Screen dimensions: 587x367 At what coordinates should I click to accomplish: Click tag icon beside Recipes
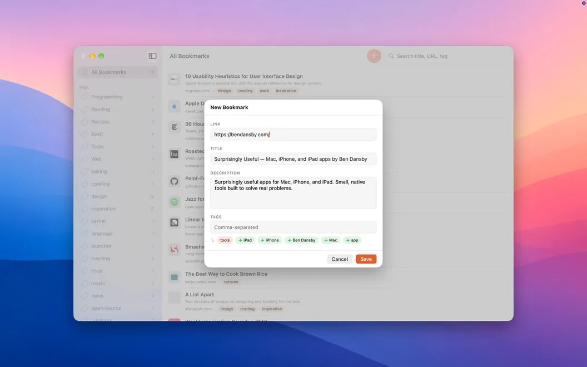point(84,122)
